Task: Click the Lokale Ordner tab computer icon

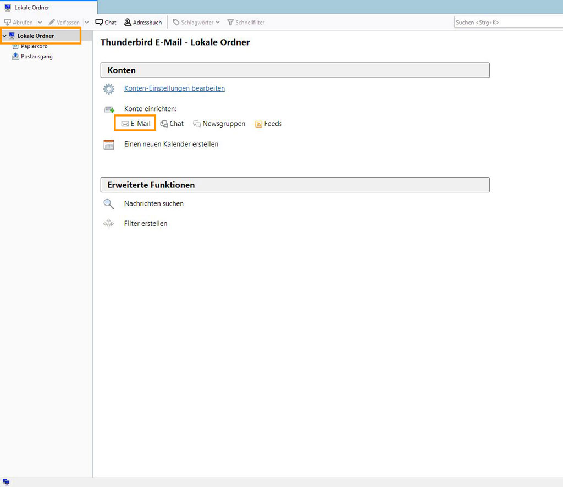Action: pos(8,7)
